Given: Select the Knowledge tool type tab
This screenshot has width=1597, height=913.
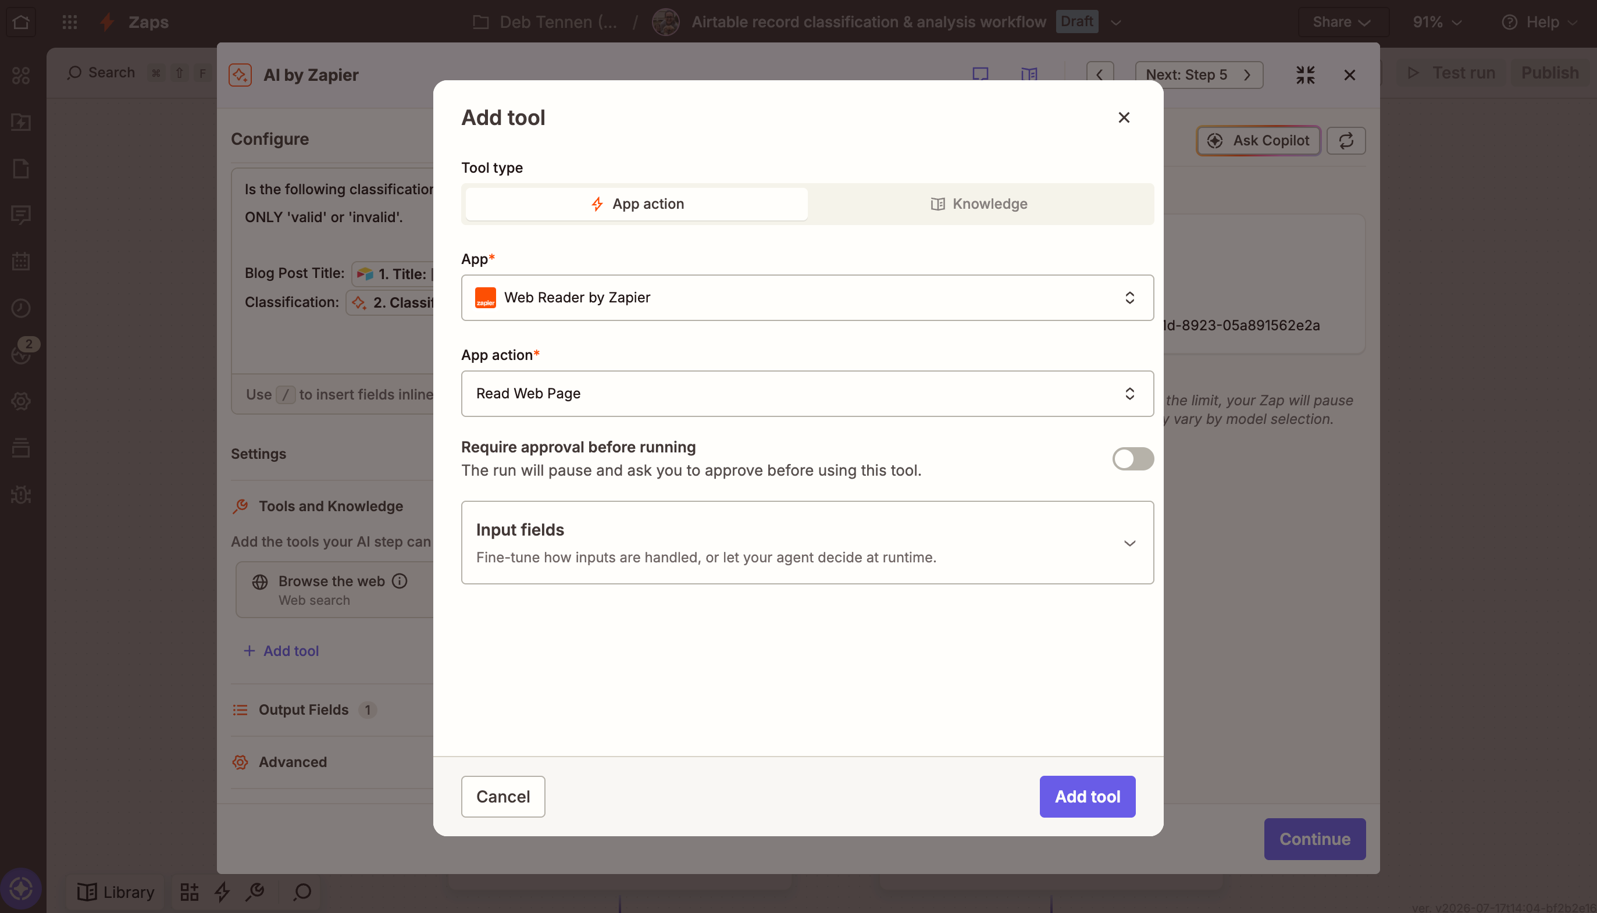Looking at the screenshot, I should pos(979,204).
